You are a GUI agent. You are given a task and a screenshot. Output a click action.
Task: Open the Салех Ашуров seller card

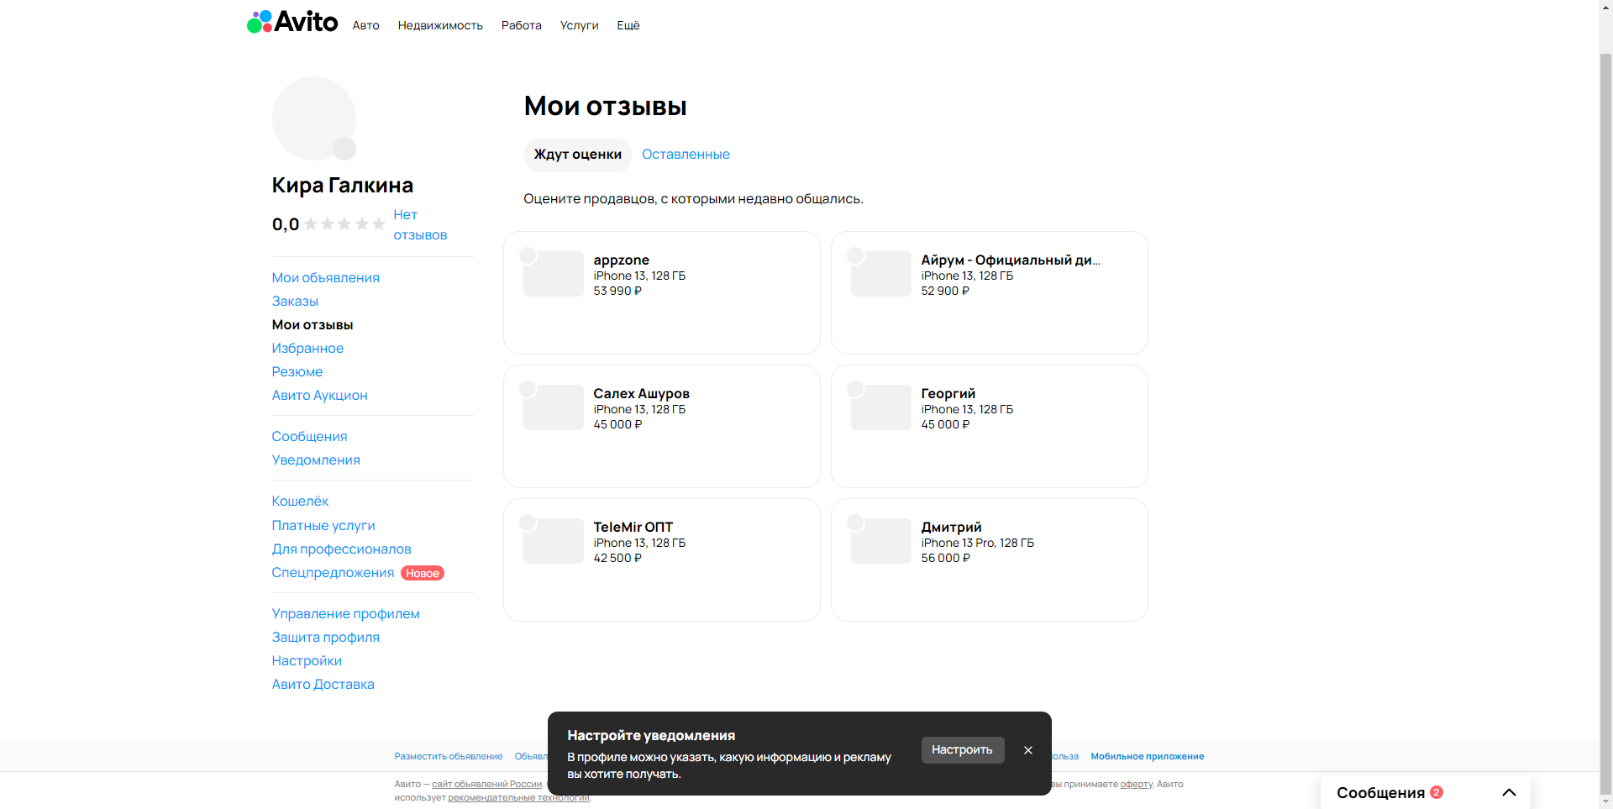click(662, 426)
